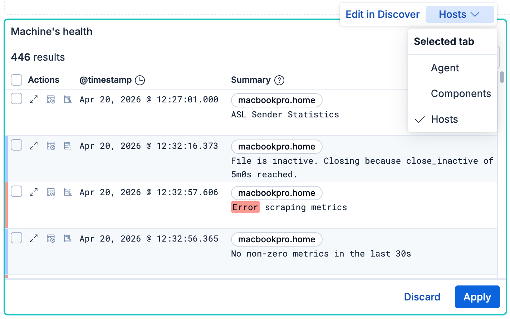This screenshot has width=510, height=319.
Task: Discard the current changes
Action: coord(422,297)
